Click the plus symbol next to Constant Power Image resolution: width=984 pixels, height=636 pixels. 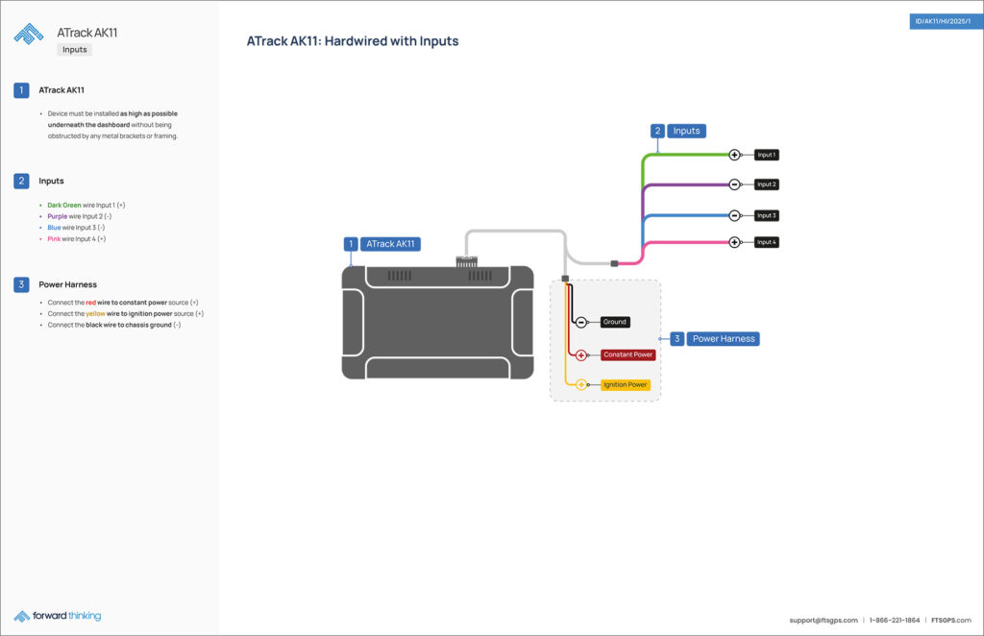tap(581, 355)
